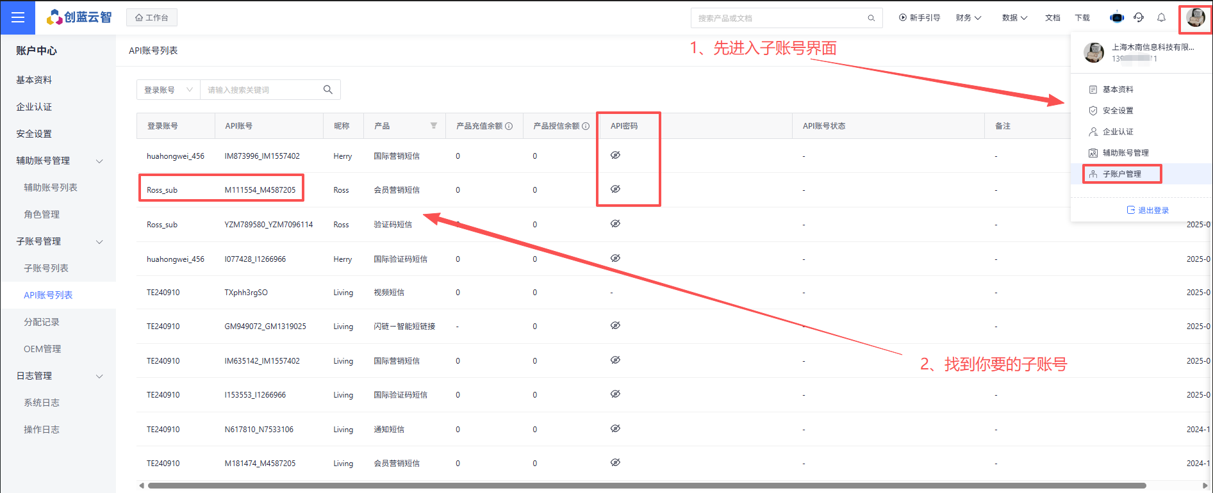Expand the 财务 top menu
This screenshot has height=493, width=1213.
coord(968,18)
